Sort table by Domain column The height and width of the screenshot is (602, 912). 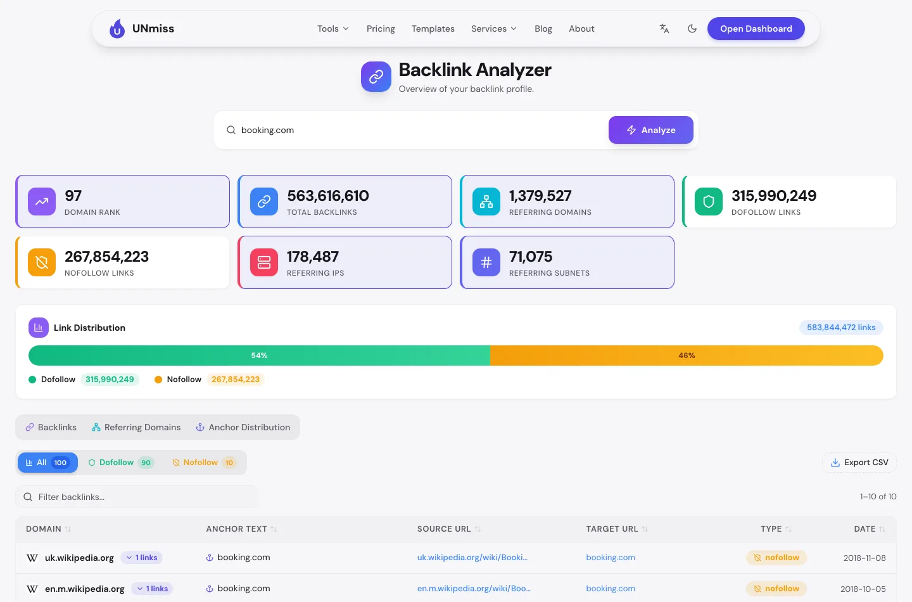(49, 529)
